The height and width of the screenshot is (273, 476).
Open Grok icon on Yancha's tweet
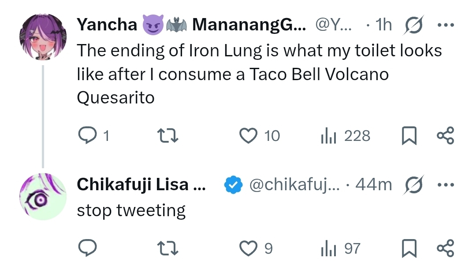(413, 26)
